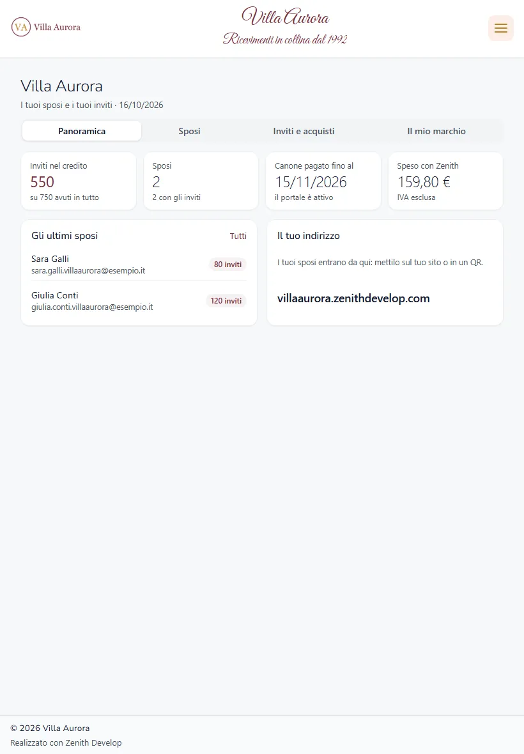Select the Inviti e acquisti tab
This screenshot has width=524, height=754.
point(304,131)
